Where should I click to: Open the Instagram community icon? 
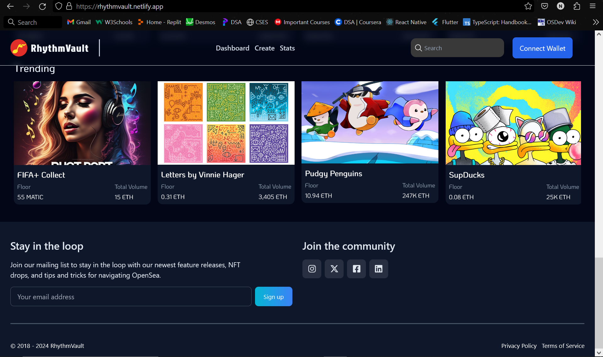(x=312, y=269)
